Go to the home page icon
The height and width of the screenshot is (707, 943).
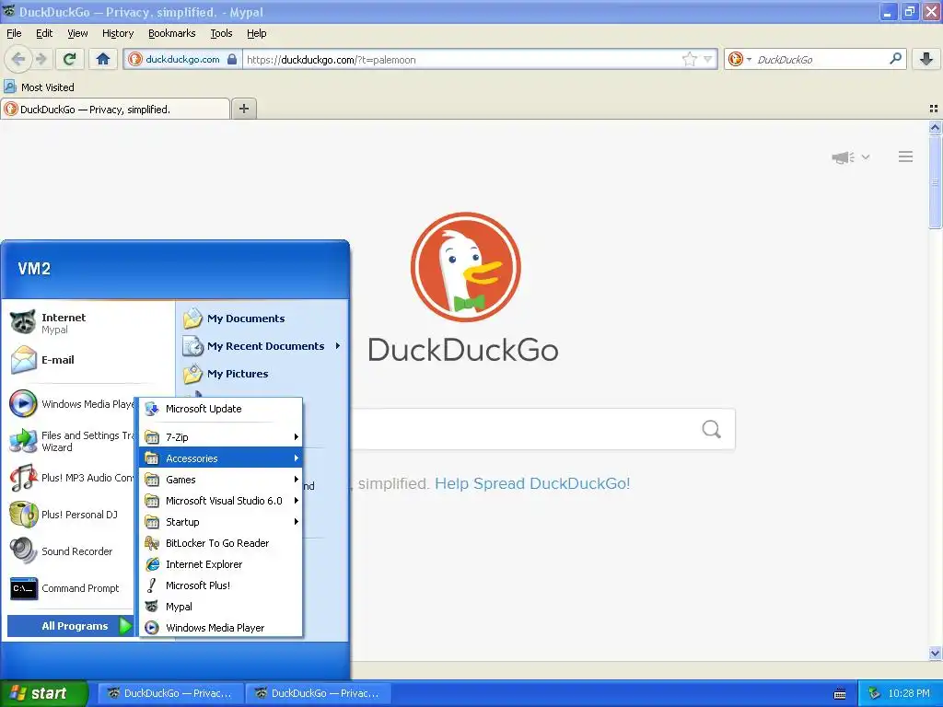[103, 59]
